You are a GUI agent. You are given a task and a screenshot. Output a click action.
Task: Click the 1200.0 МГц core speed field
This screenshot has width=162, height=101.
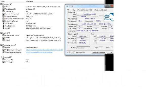coord(83,36)
